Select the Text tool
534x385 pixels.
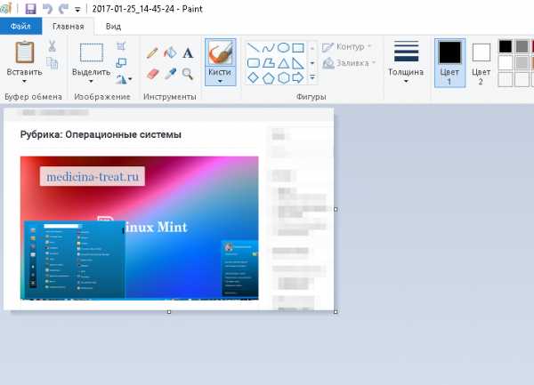pyautogui.click(x=188, y=52)
